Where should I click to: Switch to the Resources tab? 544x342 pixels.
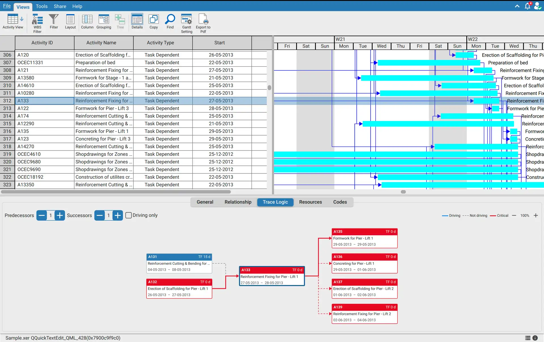coord(311,202)
